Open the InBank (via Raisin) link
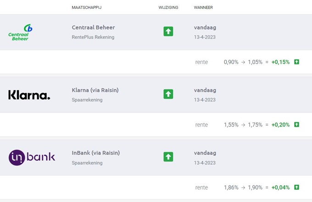 (x=95, y=153)
